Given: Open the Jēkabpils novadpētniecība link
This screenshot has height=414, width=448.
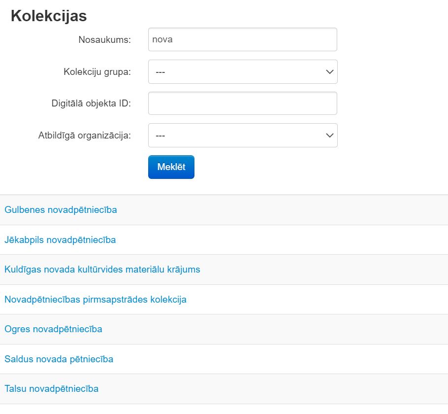Looking at the screenshot, I should (x=60, y=240).
